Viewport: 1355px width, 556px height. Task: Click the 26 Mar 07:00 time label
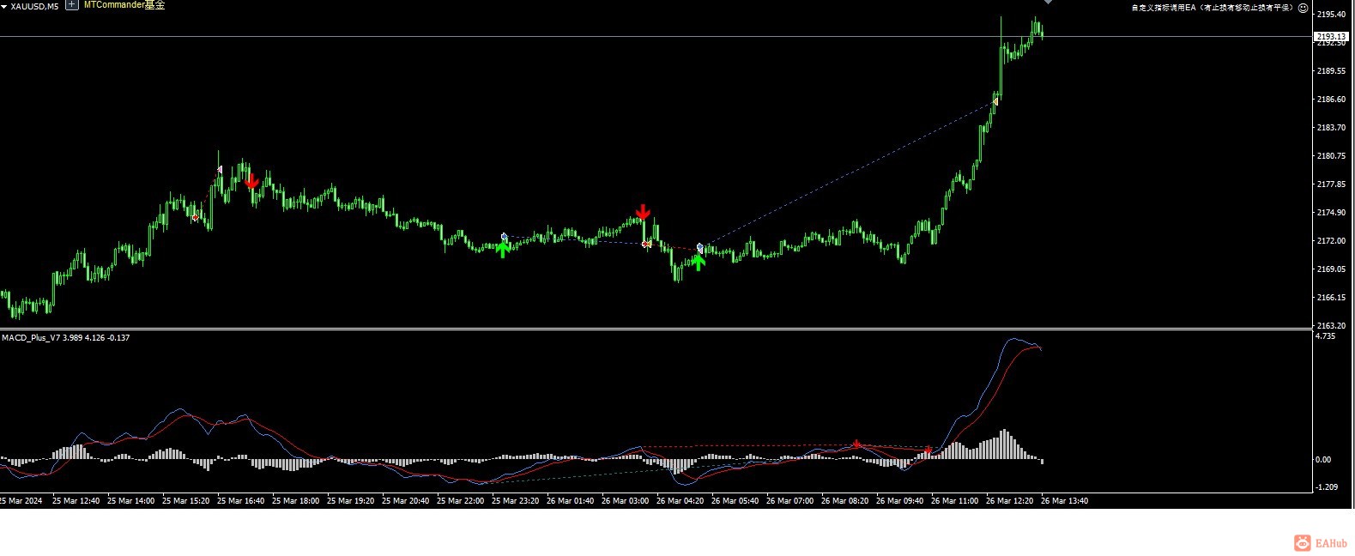789,501
